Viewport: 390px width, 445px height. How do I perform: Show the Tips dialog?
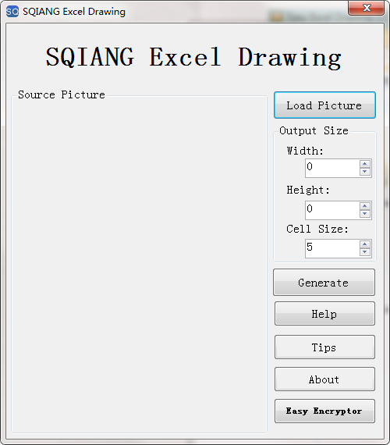[324, 347]
